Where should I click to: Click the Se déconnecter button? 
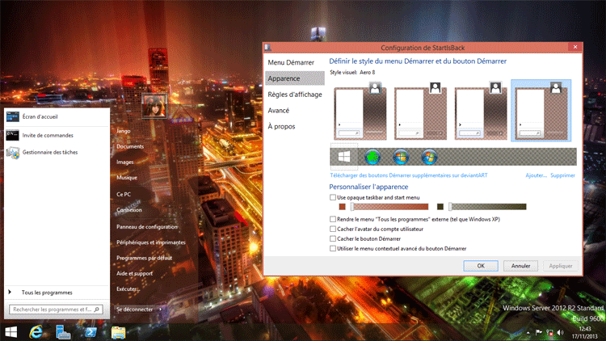tap(134, 309)
